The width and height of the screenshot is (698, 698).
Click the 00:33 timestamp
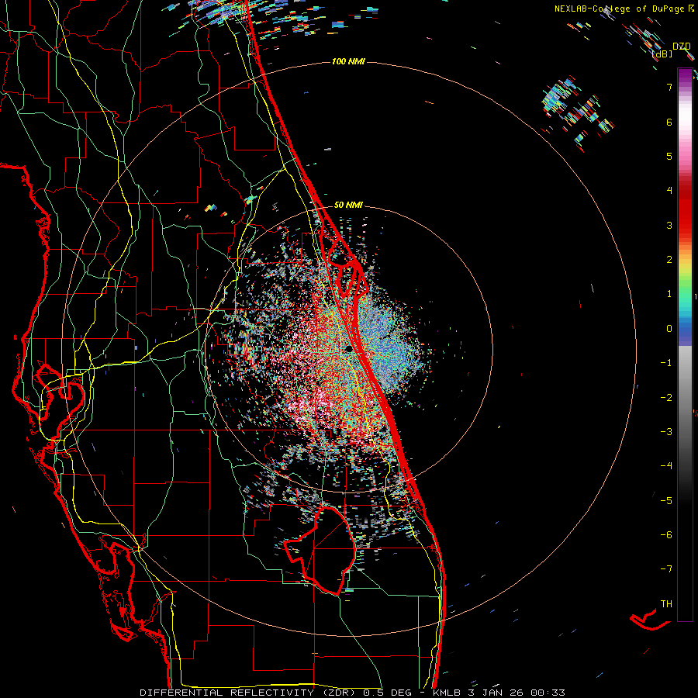point(549,693)
